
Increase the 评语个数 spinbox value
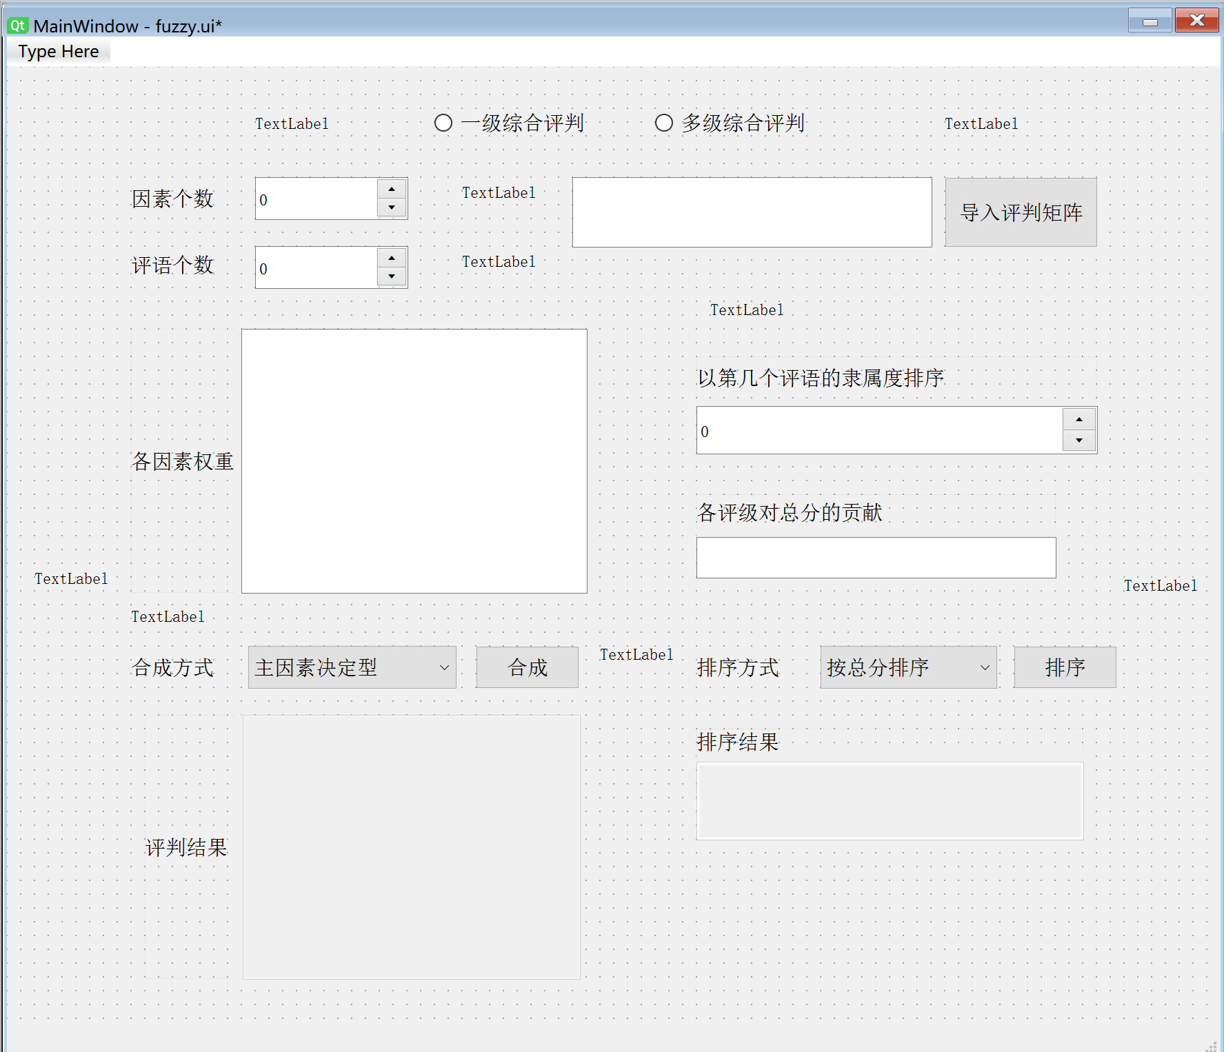pos(392,258)
